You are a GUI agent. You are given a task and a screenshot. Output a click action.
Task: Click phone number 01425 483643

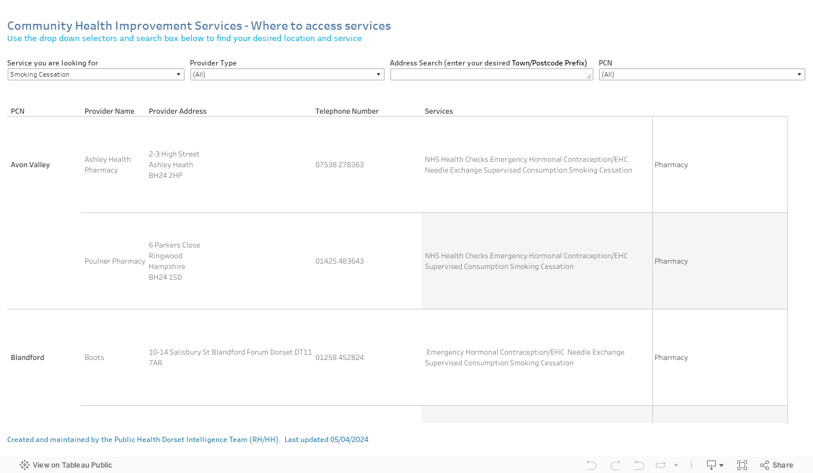[339, 261]
